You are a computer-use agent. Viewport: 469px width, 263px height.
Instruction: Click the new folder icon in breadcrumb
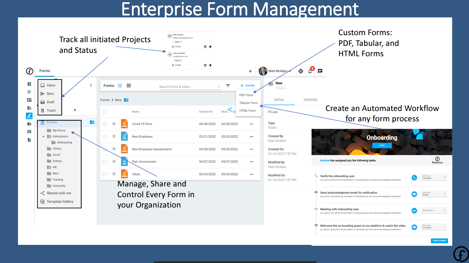(x=126, y=100)
